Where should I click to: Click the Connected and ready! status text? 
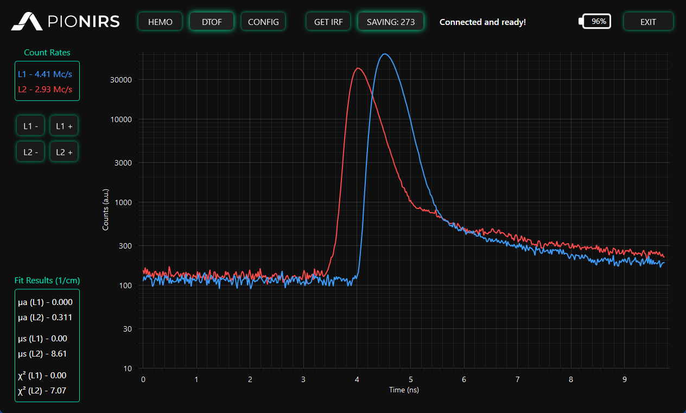(482, 22)
